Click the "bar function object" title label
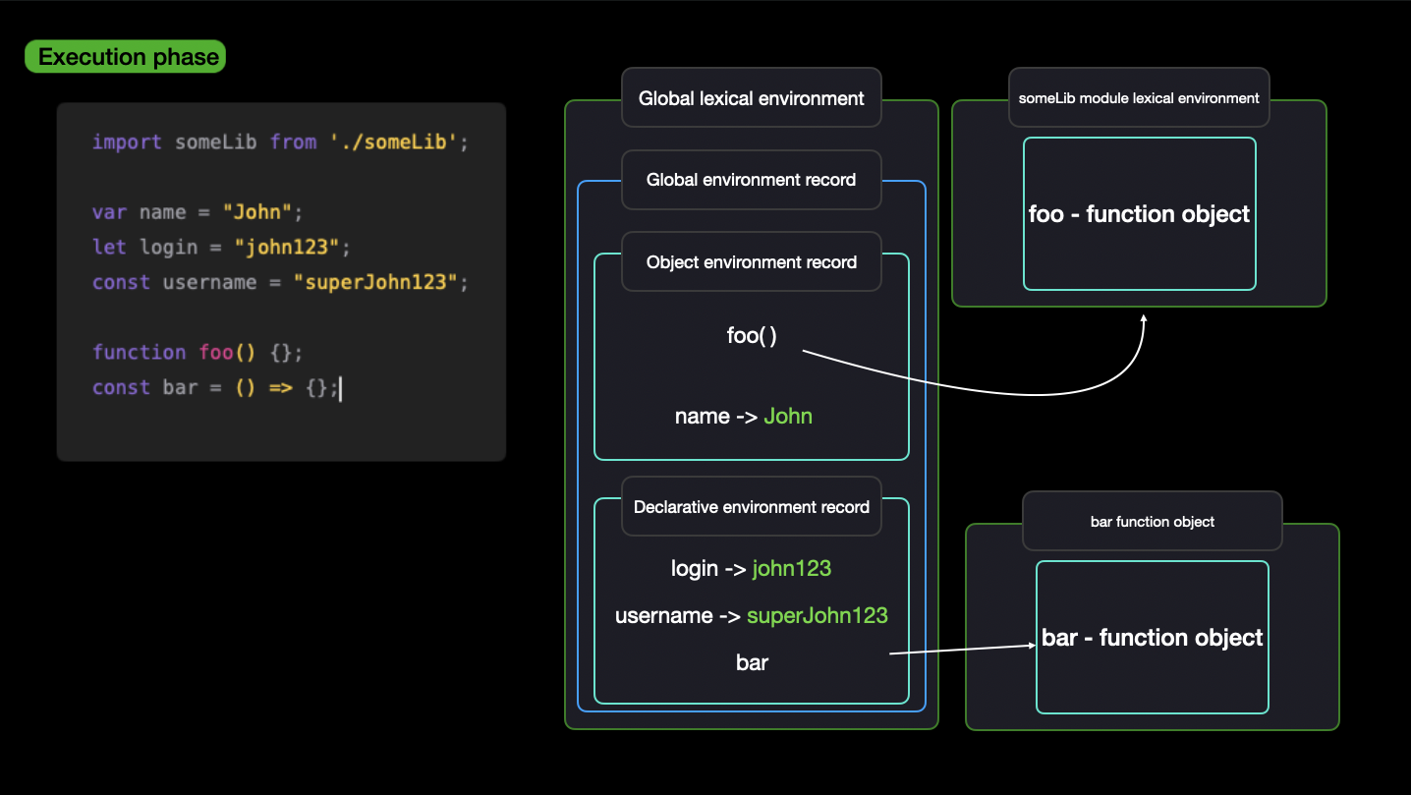Image resolution: width=1411 pixels, height=795 pixels. coord(1153,522)
